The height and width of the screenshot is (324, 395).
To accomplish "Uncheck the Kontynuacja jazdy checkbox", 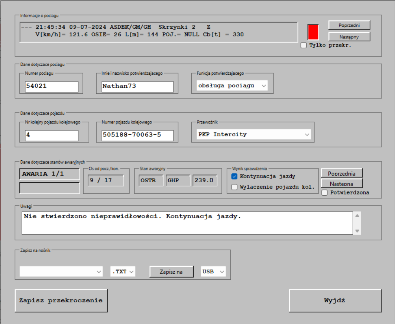I will coord(234,176).
